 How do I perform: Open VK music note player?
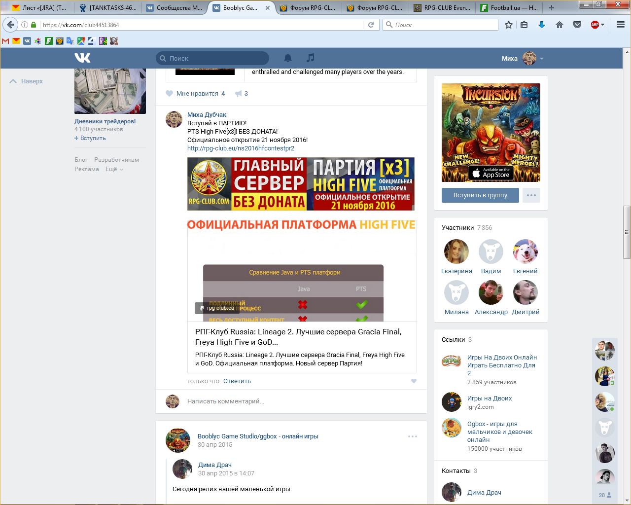coord(310,58)
